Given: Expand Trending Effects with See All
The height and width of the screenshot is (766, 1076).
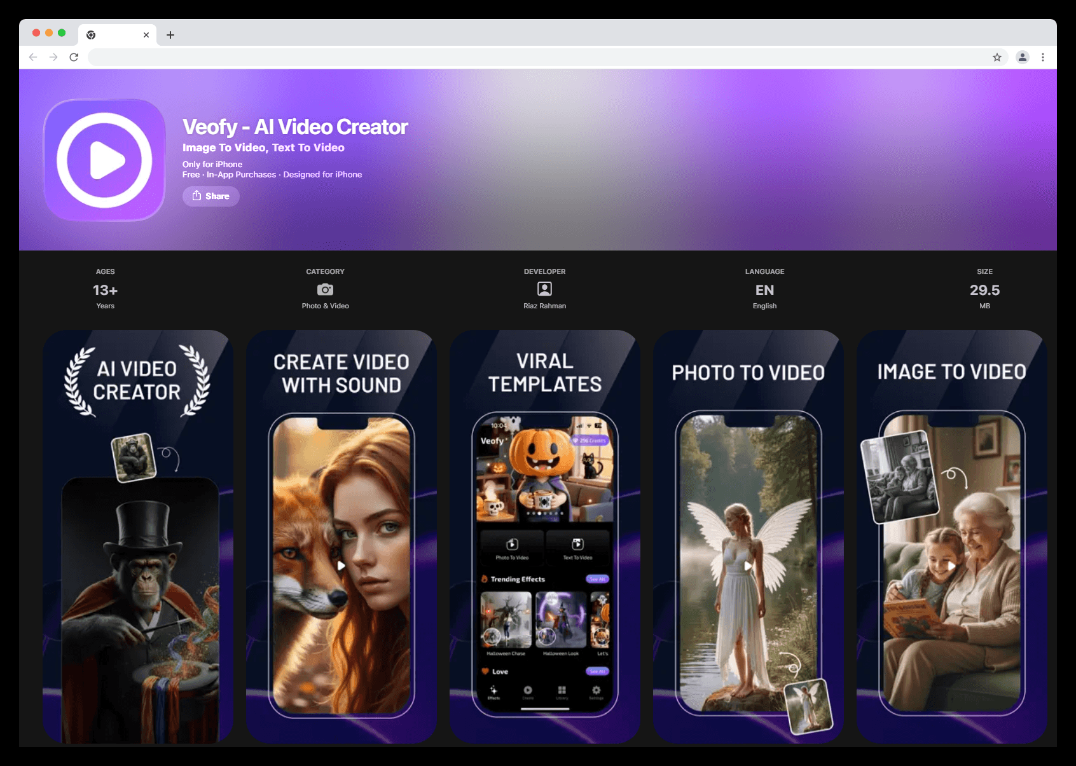Looking at the screenshot, I should click(x=597, y=579).
